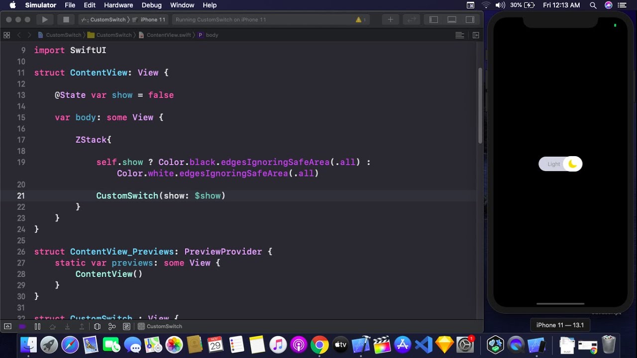
Task: Open the File menu
Action: click(70, 5)
